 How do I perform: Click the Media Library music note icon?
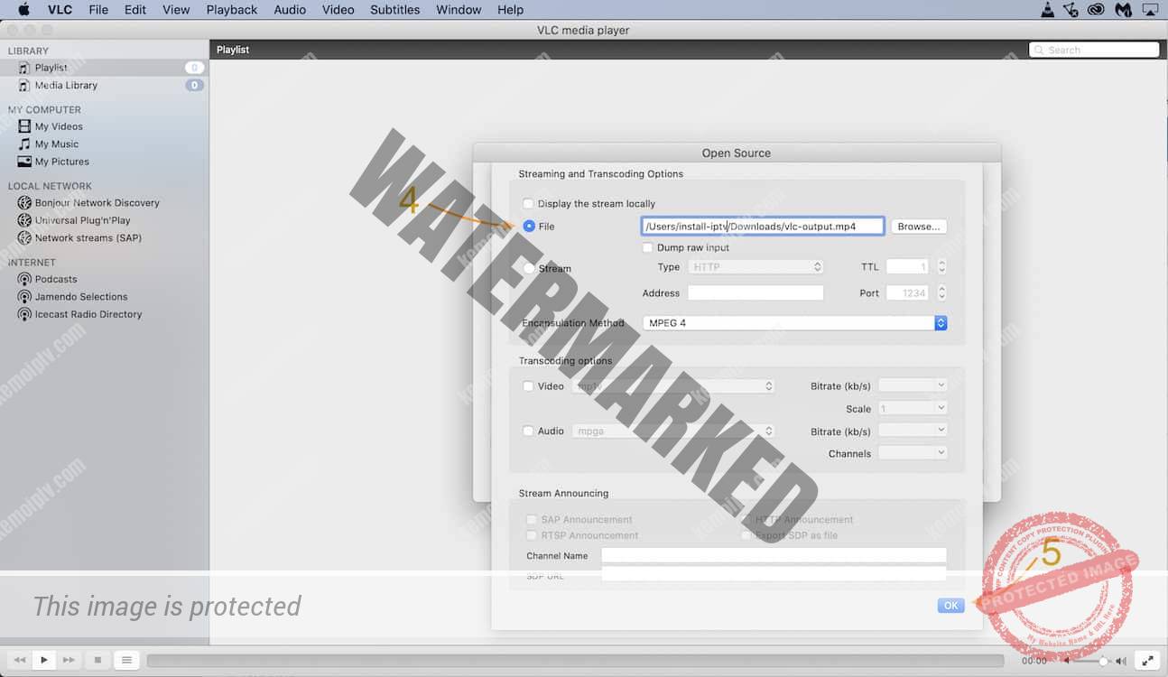coord(24,85)
